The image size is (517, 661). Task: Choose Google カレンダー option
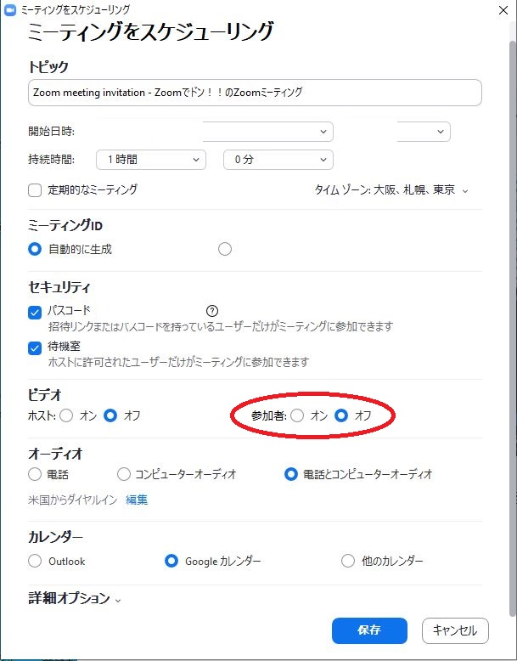171,561
